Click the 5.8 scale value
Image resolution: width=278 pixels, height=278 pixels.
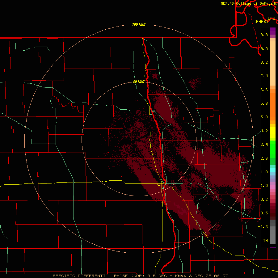pyautogui.click(x=264, y=103)
